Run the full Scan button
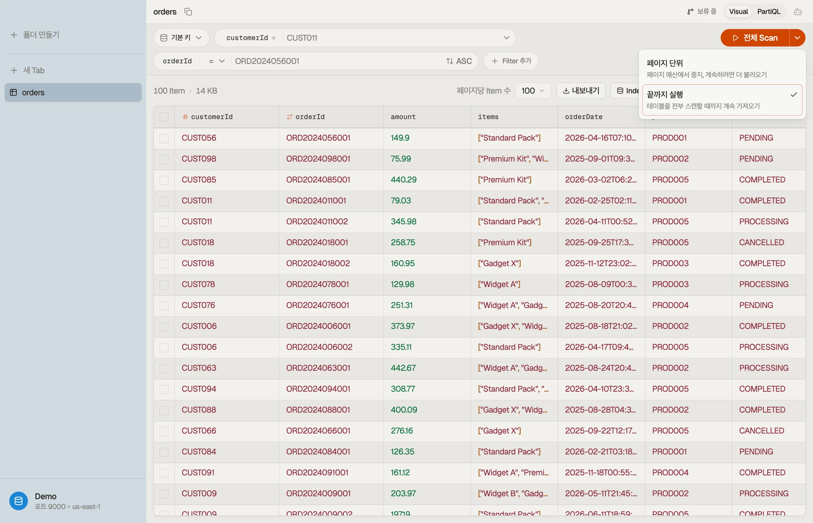 click(755, 38)
